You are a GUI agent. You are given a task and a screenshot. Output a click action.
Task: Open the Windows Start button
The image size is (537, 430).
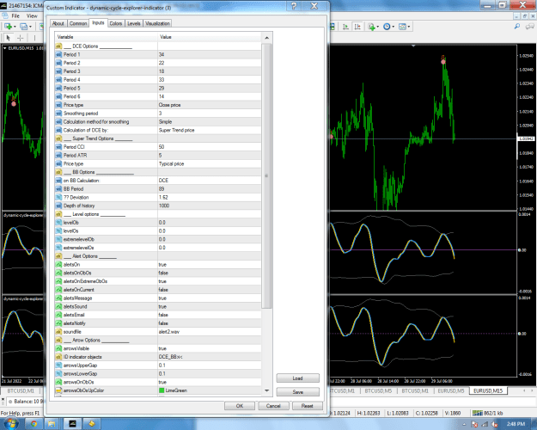(11, 424)
